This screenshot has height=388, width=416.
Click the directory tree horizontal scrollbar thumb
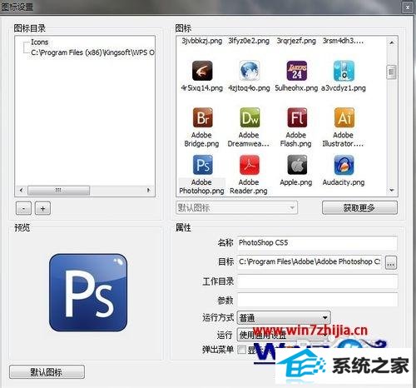[58, 191]
